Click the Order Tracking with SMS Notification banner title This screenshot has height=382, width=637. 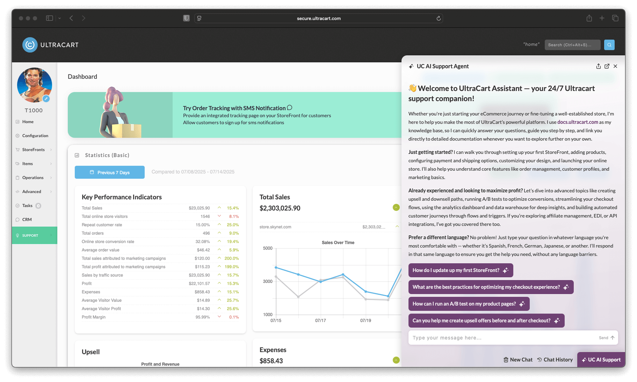tap(234, 108)
